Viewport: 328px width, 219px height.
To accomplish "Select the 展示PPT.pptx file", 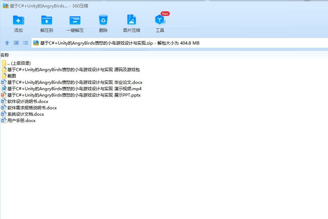I will [x=71, y=95].
